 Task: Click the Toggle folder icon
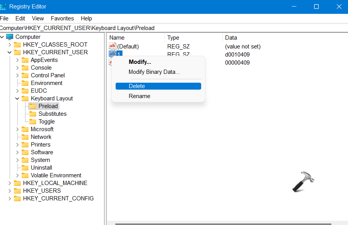(x=33, y=122)
